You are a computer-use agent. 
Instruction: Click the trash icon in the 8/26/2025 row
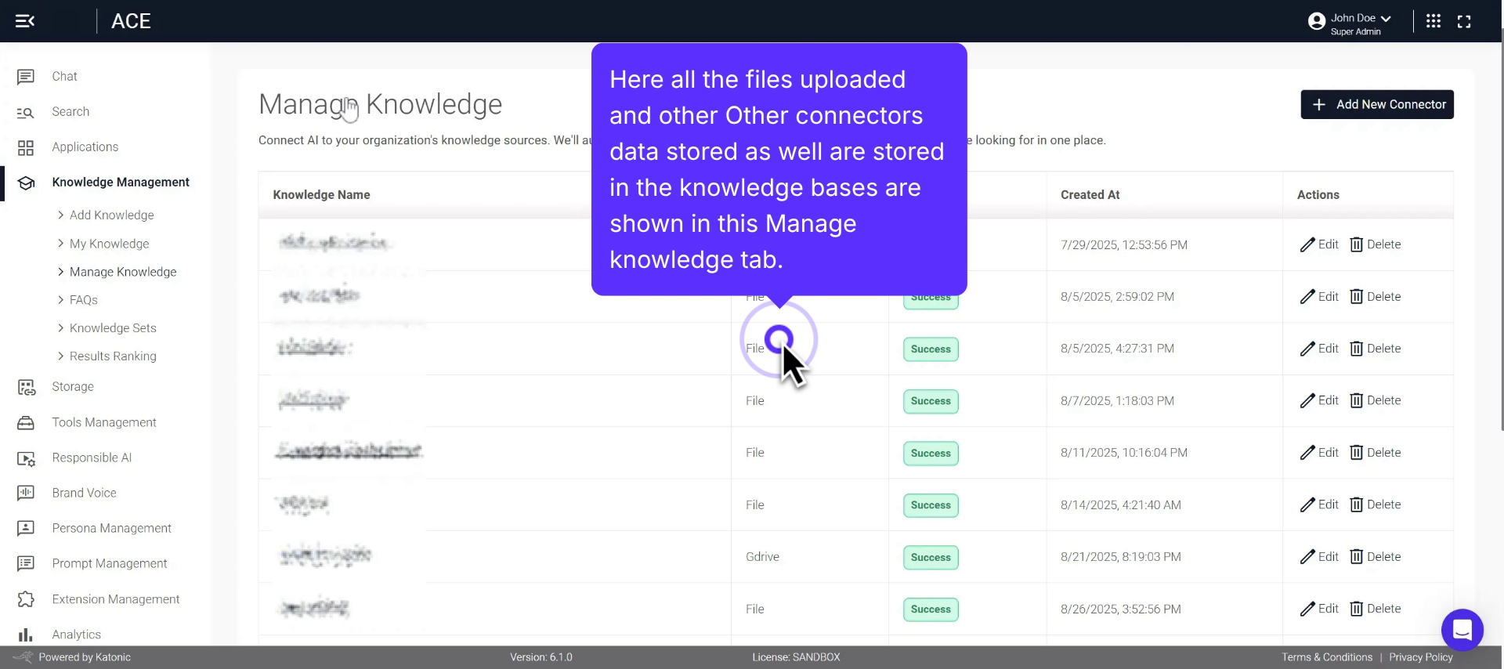[1357, 609]
